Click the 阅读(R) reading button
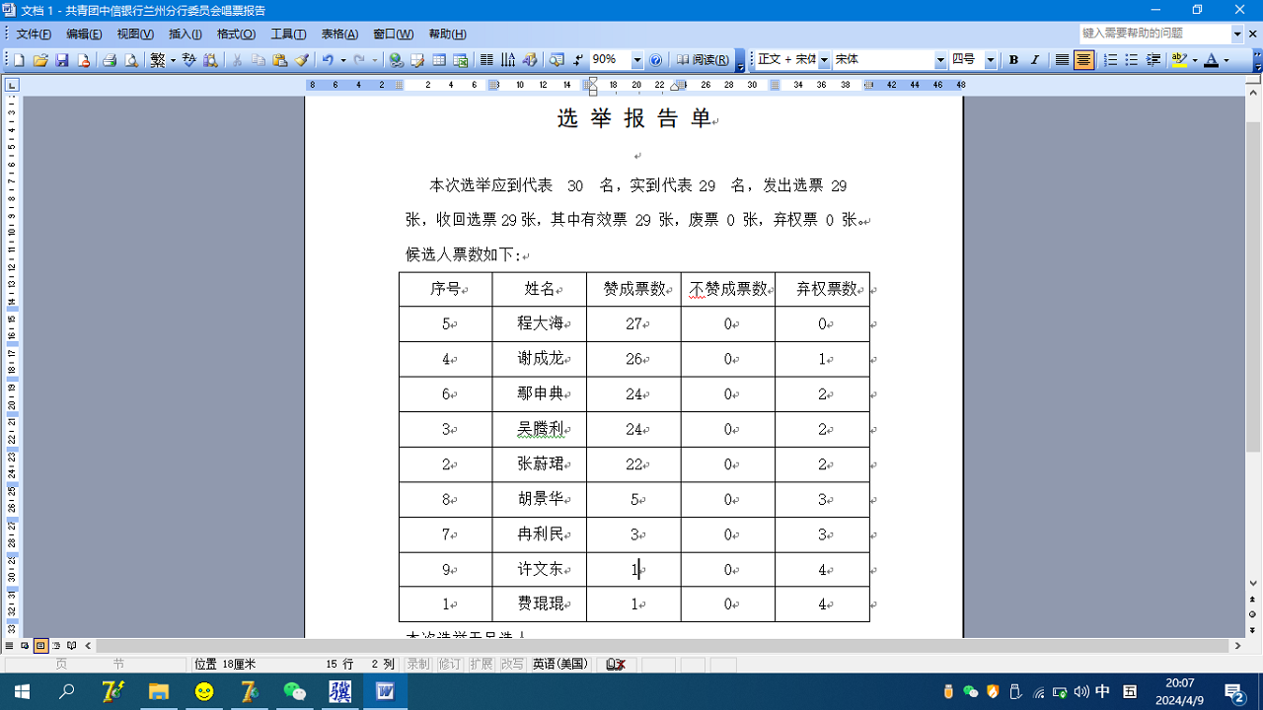 click(x=704, y=60)
